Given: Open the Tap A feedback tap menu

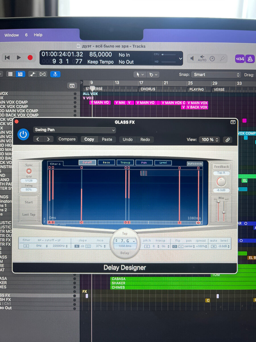Looking at the screenshot, I should click(221, 173).
